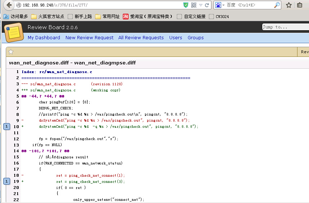Star this review request
This screenshot has width=309, height=203.
[11, 52]
